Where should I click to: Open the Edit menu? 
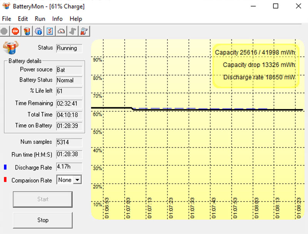point(22,18)
